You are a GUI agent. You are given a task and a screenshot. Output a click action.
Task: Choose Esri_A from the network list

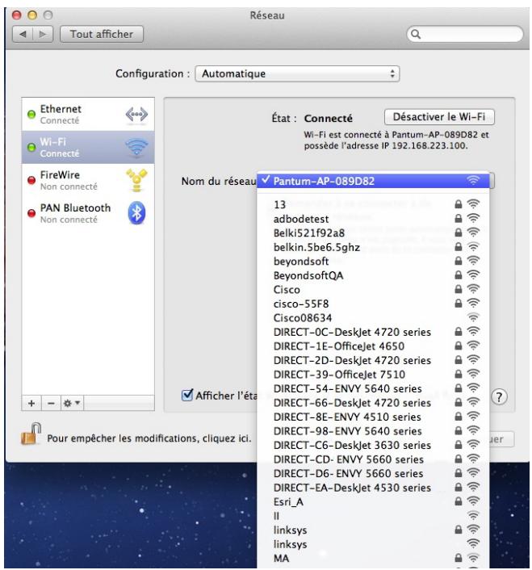(x=289, y=501)
